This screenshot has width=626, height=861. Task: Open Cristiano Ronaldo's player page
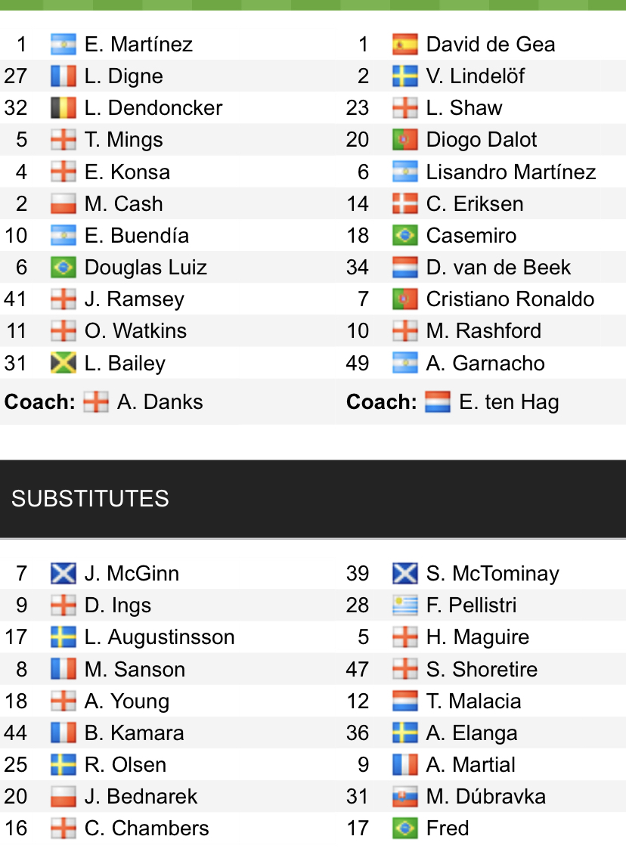coord(510,299)
